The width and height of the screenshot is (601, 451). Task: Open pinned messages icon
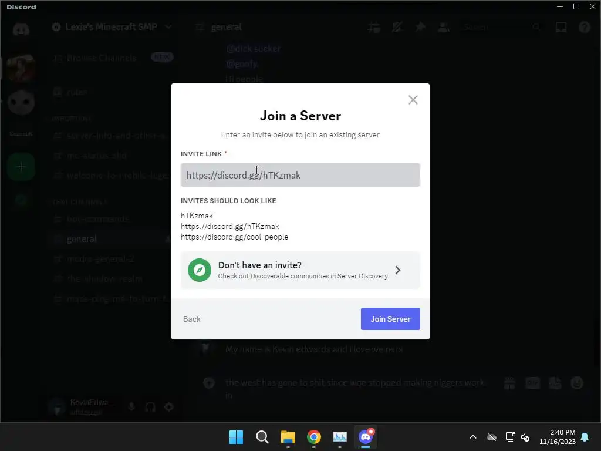tap(420, 27)
